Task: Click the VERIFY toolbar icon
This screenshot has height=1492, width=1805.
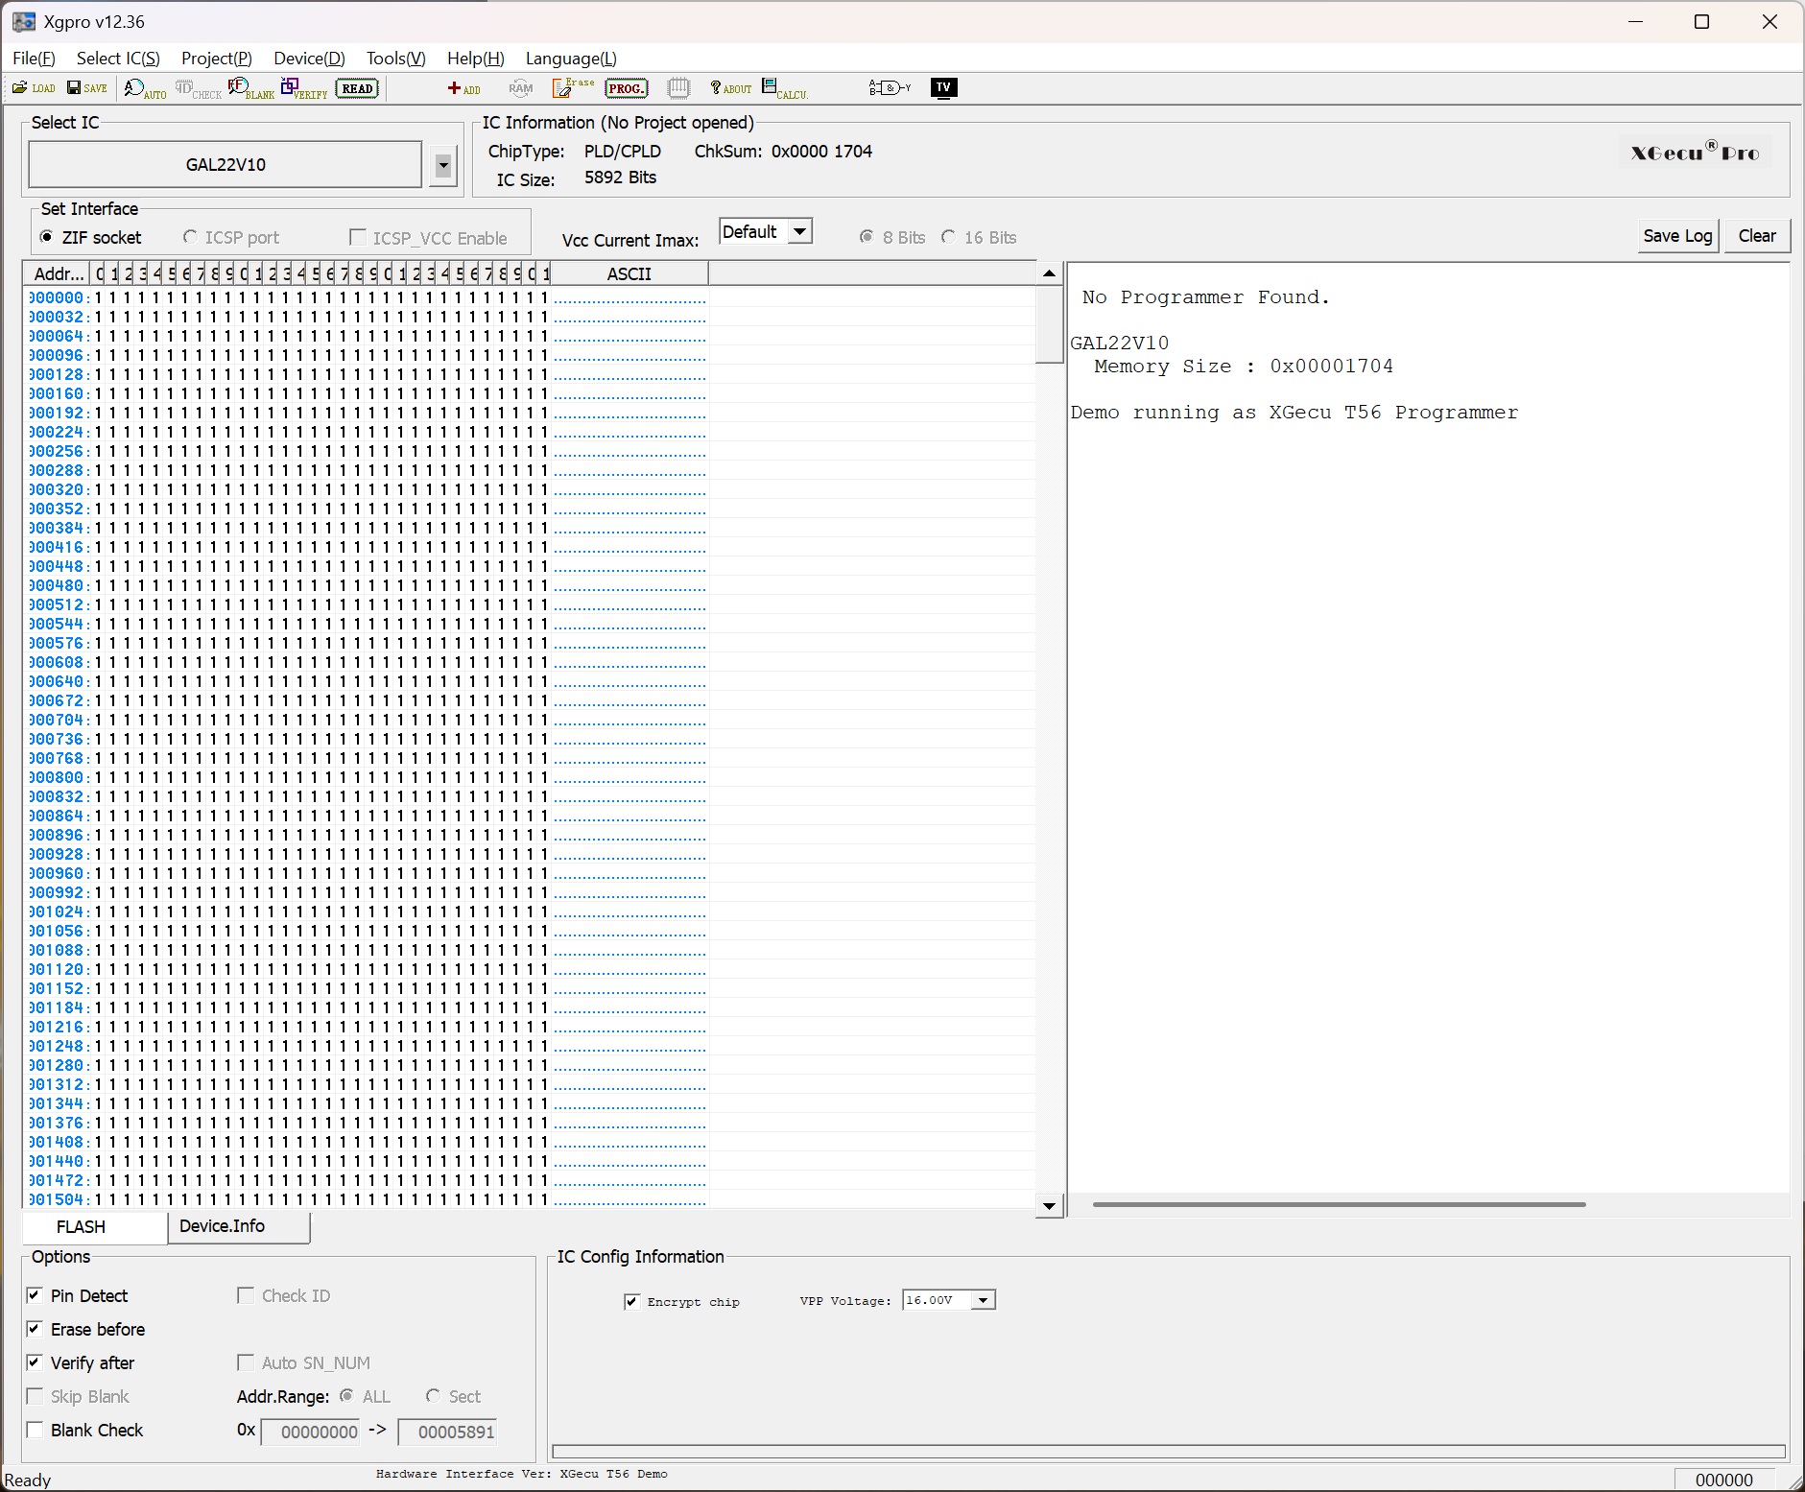Action: coord(303,89)
